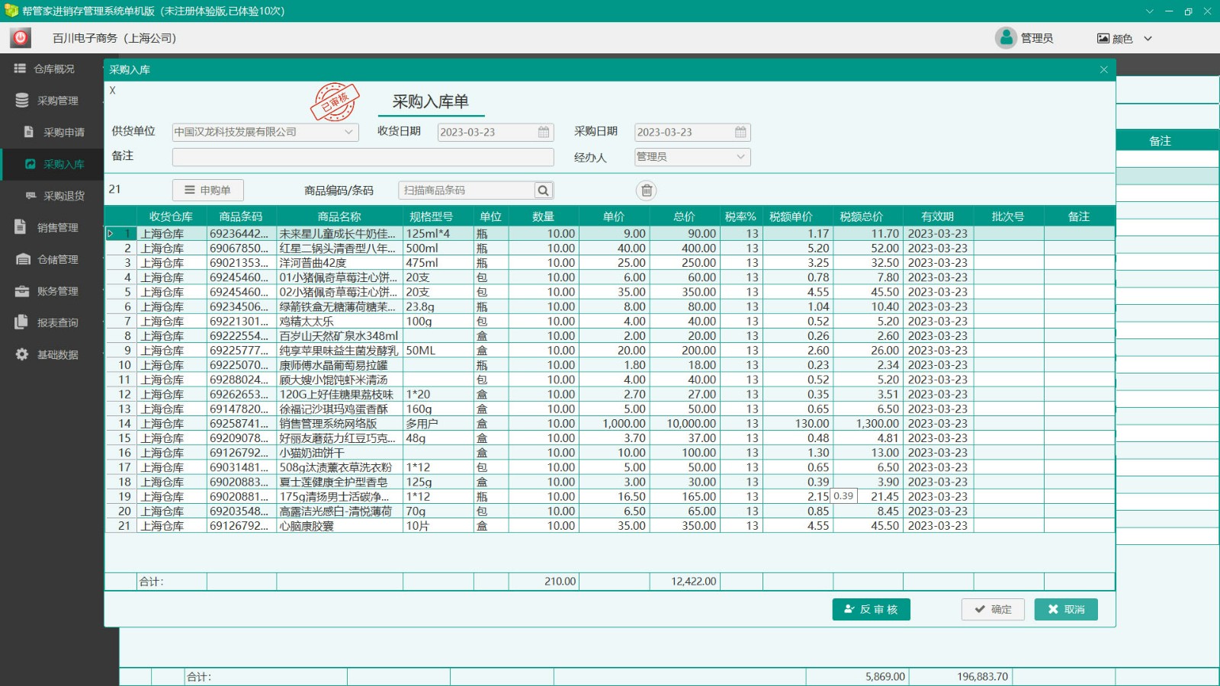1220x686 pixels.
Task: Expand the 供货单位 supplier dropdown
Action: (348, 132)
